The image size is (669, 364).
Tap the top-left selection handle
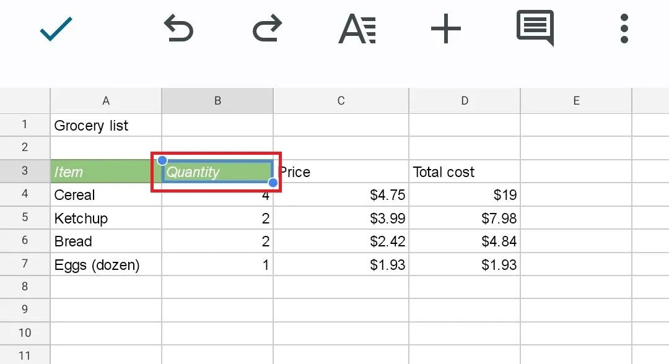(x=162, y=160)
